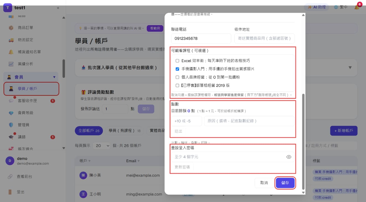366x202 pixels.
Task: Uncheck 手機攝影入門 course checkbox
Action: pos(177,69)
